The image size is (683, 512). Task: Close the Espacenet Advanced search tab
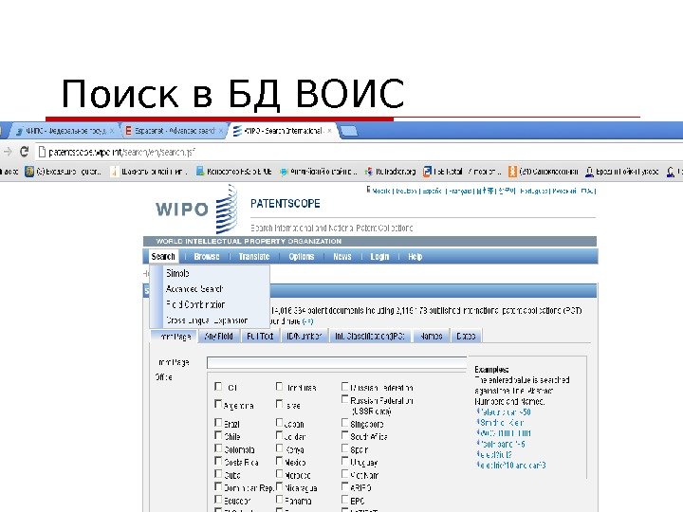221,131
